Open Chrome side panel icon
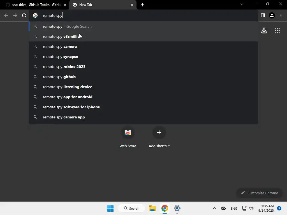Screen dimensions: 287x215 pyautogui.click(x=263, y=15)
